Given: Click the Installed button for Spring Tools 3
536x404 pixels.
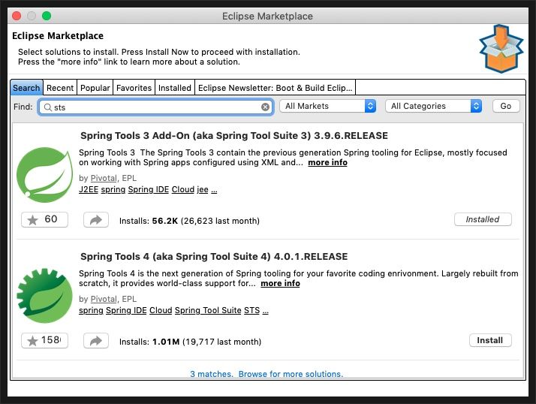Looking at the screenshot, I should [483, 219].
